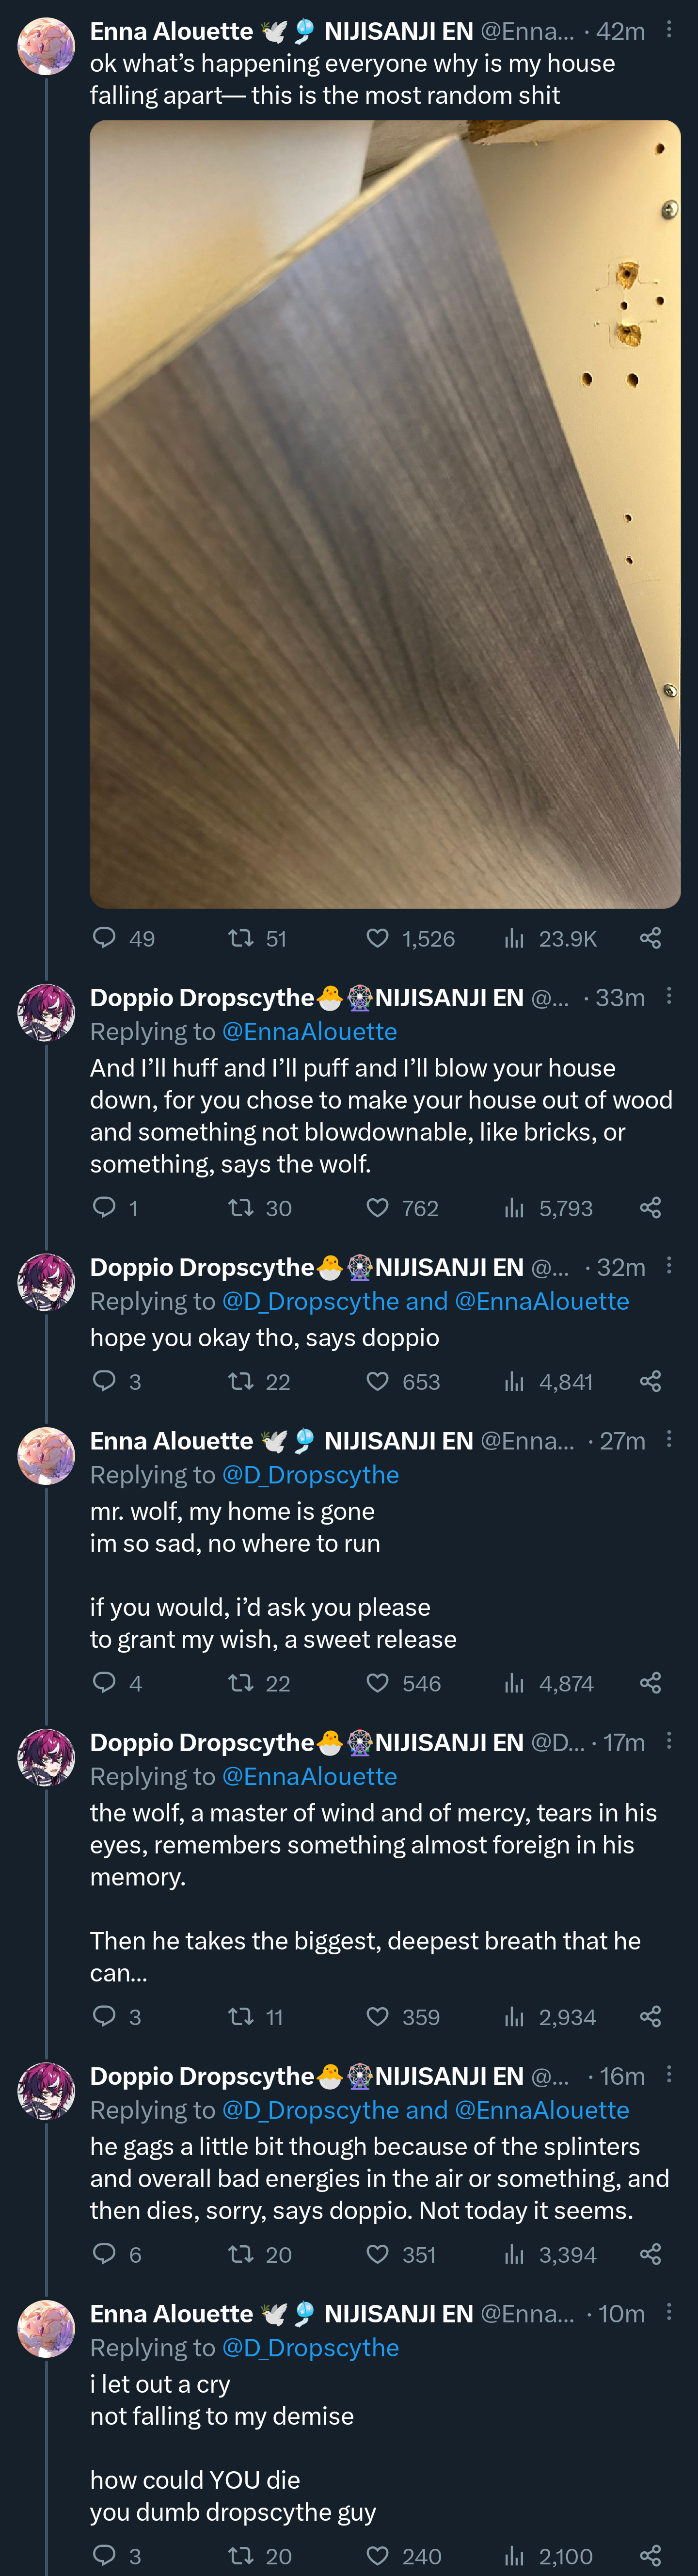Viewport: 698px width, 2576px height.
Task: Share Doppio's 'he gags a little' tweet
Action: coord(650,2254)
